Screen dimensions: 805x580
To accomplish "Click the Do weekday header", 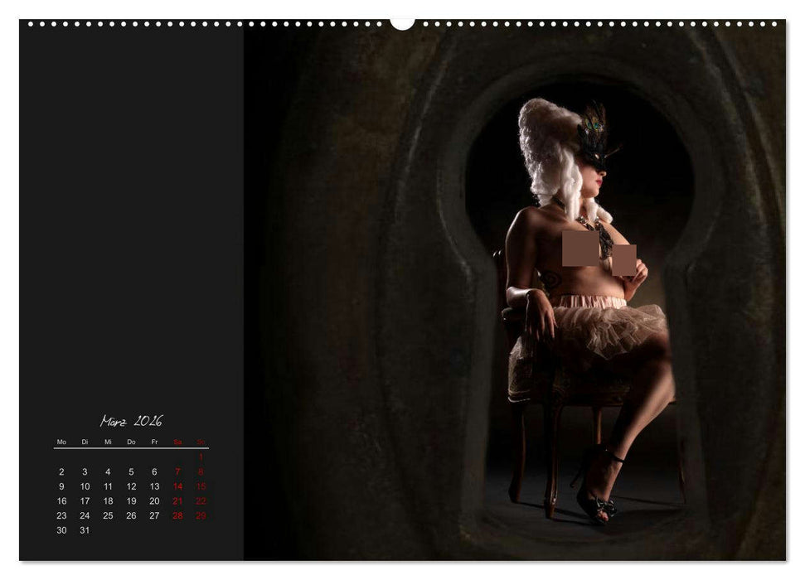I will [x=132, y=442].
